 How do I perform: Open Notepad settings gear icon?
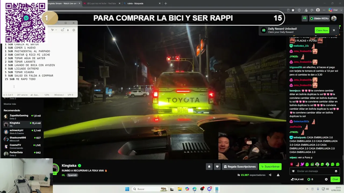pos(74,30)
